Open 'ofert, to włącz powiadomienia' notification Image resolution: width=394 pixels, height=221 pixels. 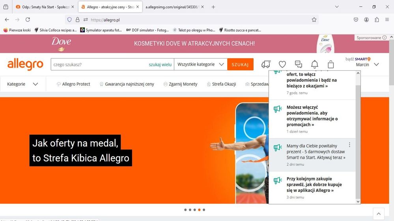[x=312, y=85]
